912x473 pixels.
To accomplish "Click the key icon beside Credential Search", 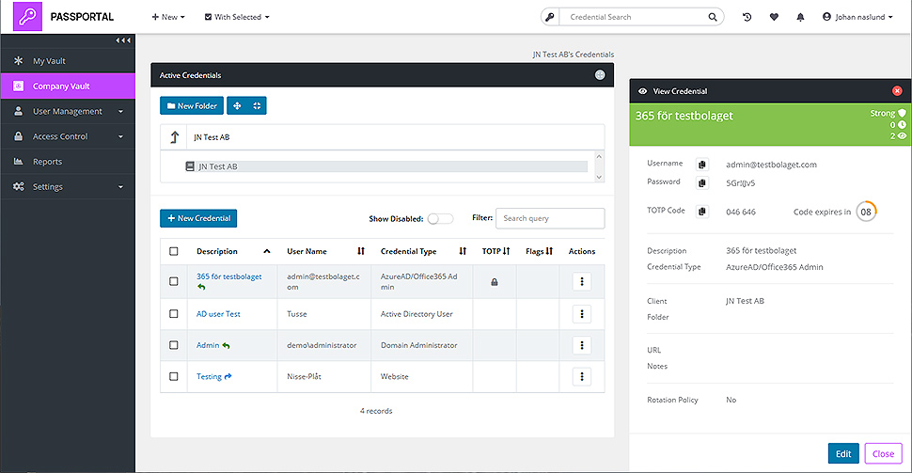I will (x=550, y=17).
